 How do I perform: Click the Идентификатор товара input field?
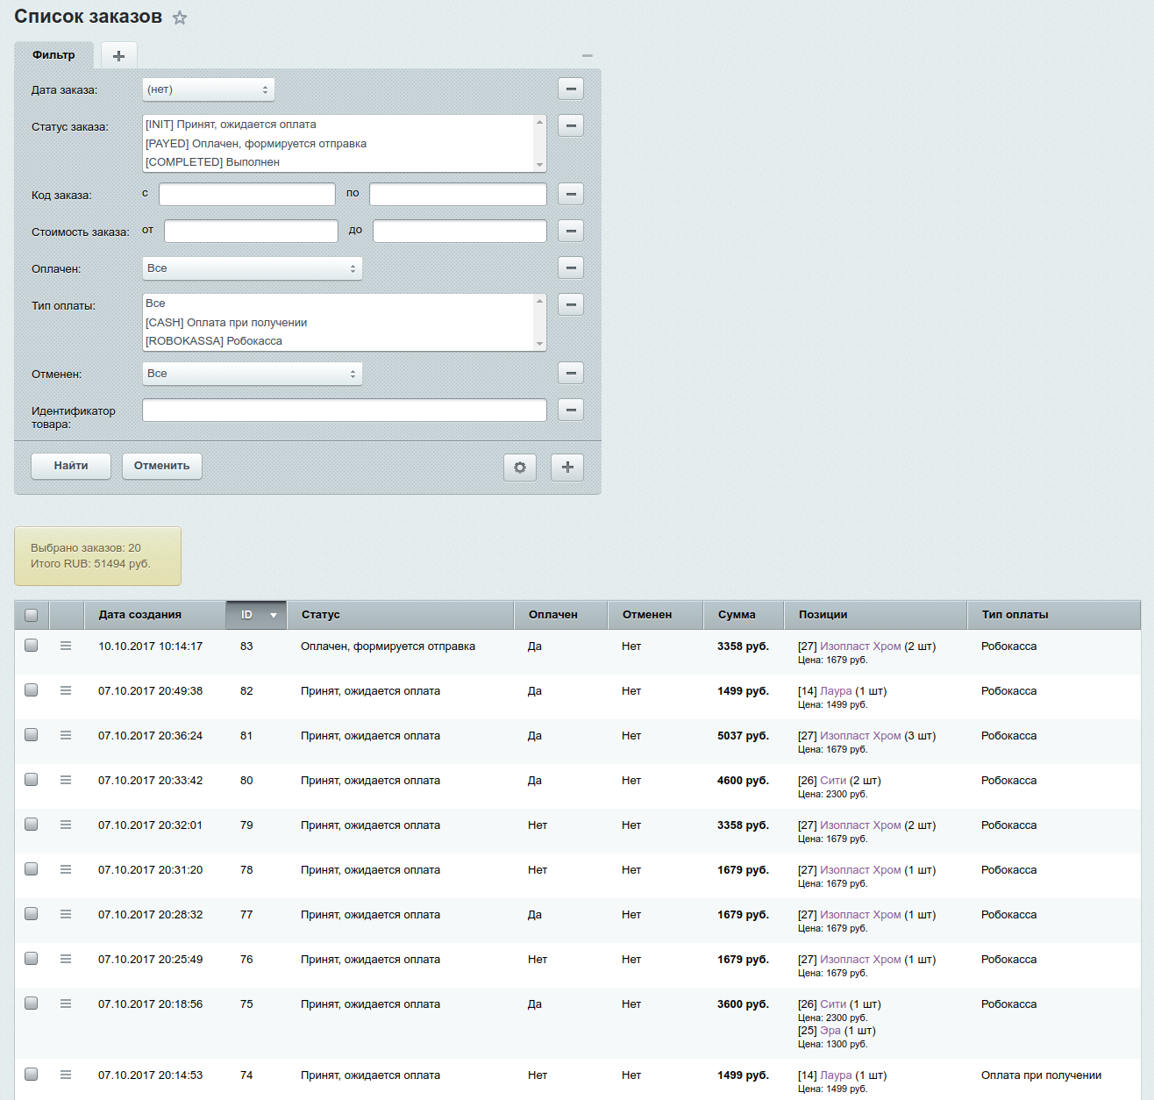(x=345, y=411)
